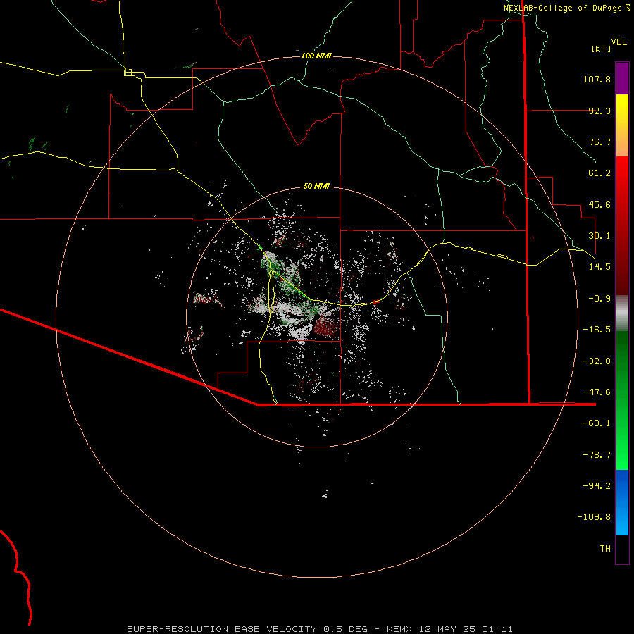Click the small yellow square highway junction marker
Viewport: 634px width, 634px height.
click(128, 73)
